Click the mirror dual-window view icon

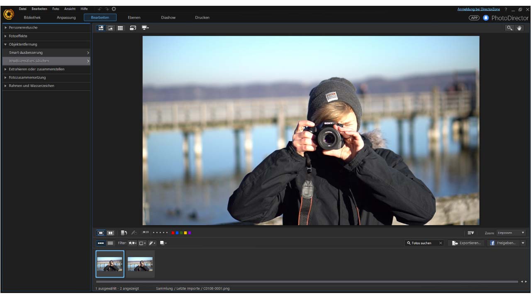133,28
